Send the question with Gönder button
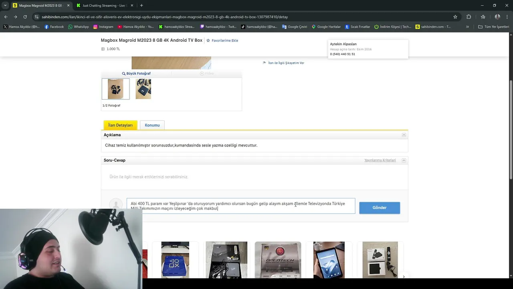Viewport: 513px width, 289px height. [x=380, y=208]
